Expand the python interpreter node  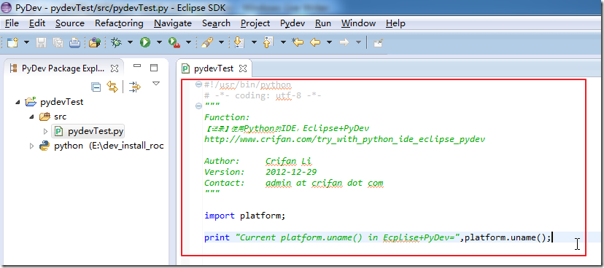(32, 146)
